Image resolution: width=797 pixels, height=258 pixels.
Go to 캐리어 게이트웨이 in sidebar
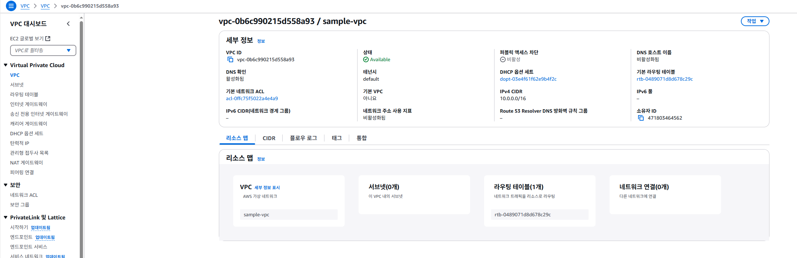[x=29, y=124]
